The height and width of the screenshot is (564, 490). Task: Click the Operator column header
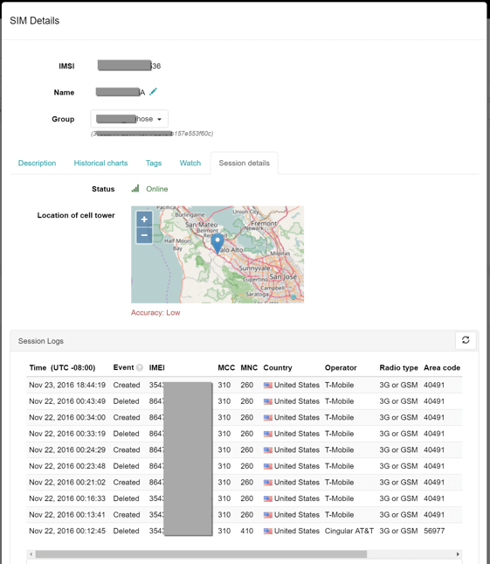(341, 367)
